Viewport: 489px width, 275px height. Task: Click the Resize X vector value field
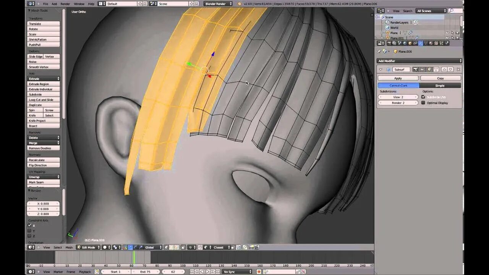tap(44, 204)
